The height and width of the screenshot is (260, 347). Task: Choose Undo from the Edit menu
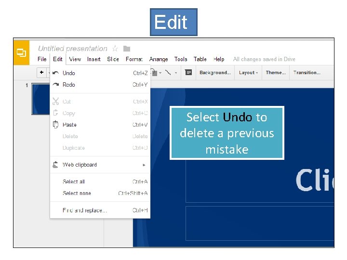100,73
